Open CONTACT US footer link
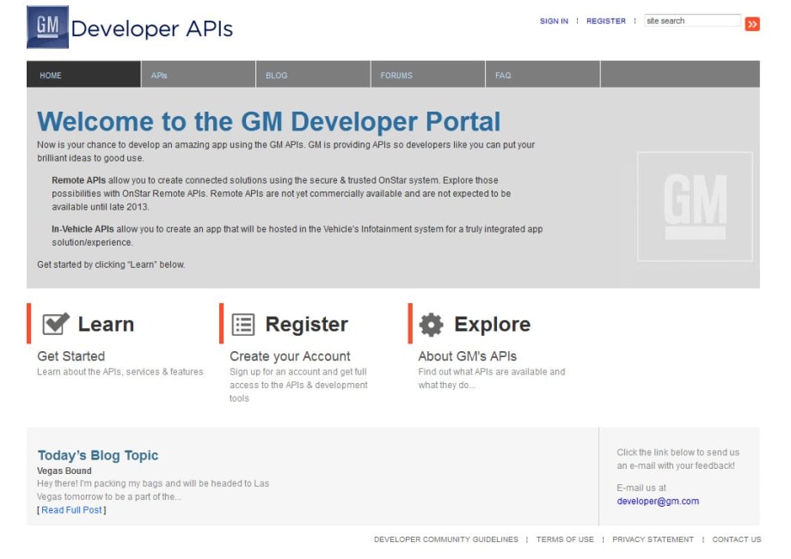Screen dimensions: 791x559 737,539
